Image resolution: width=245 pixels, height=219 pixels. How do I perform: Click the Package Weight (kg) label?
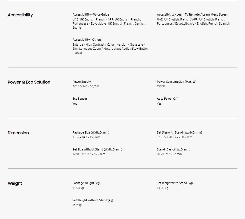tap(86, 183)
